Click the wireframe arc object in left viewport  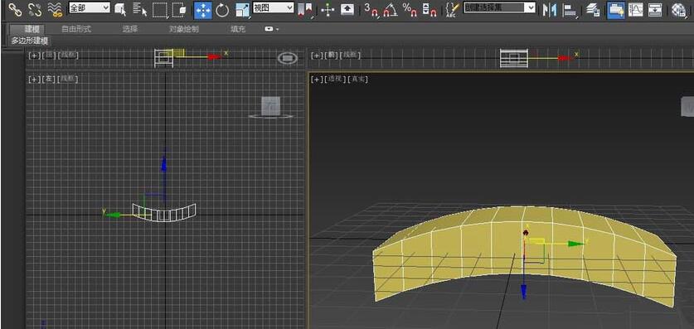164,212
